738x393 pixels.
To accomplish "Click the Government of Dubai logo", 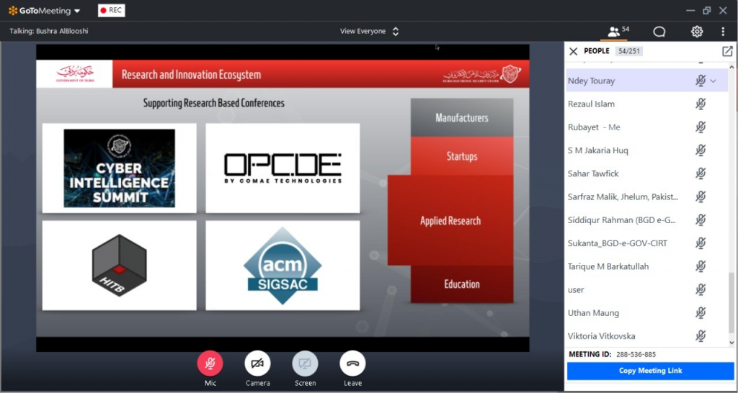I will pos(75,74).
